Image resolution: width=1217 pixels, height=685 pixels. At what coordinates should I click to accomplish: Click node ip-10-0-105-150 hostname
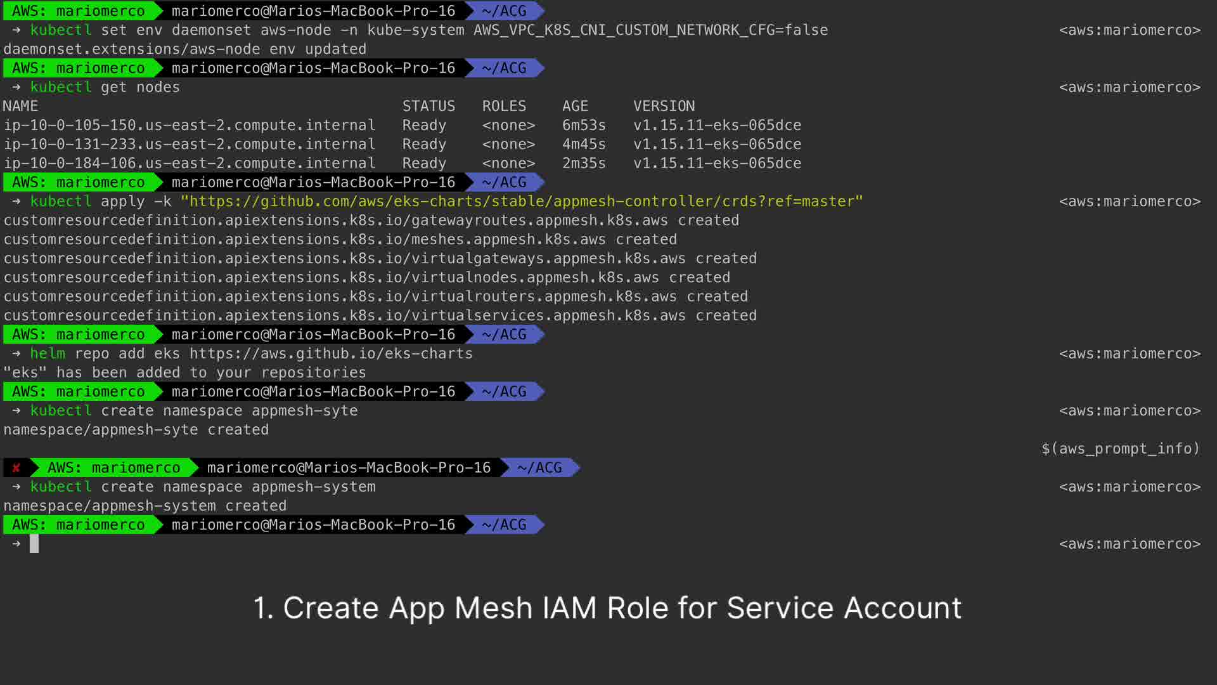(190, 125)
